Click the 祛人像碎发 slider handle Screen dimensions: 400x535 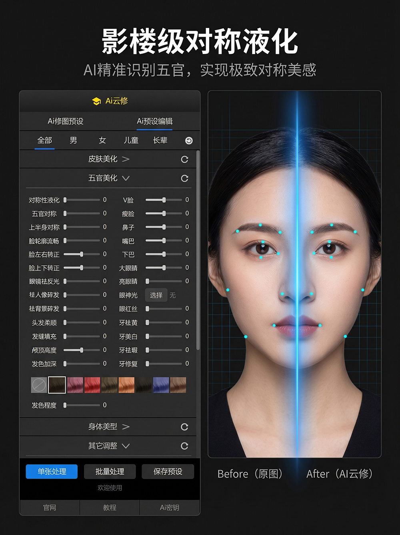click(65, 295)
